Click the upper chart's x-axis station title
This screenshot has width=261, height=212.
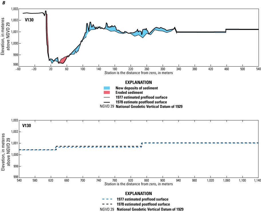click(x=139, y=73)
